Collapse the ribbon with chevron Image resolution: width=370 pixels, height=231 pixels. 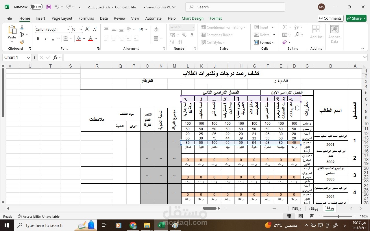(x=363, y=49)
